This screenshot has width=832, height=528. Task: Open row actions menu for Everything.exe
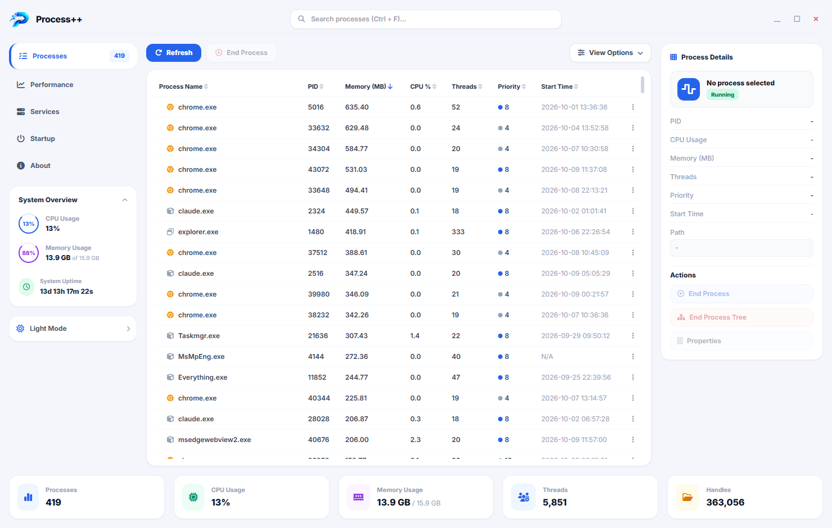pos(633,377)
